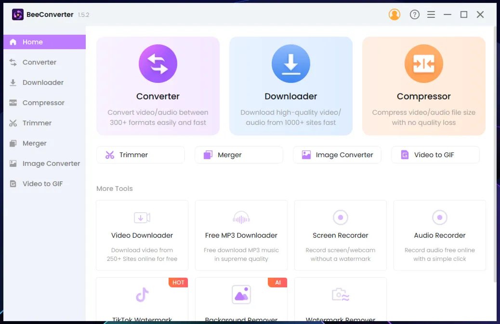This screenshot has width=500, height=324.
Task: Click the purple Converter circular icon
Action: pos(158,64)
